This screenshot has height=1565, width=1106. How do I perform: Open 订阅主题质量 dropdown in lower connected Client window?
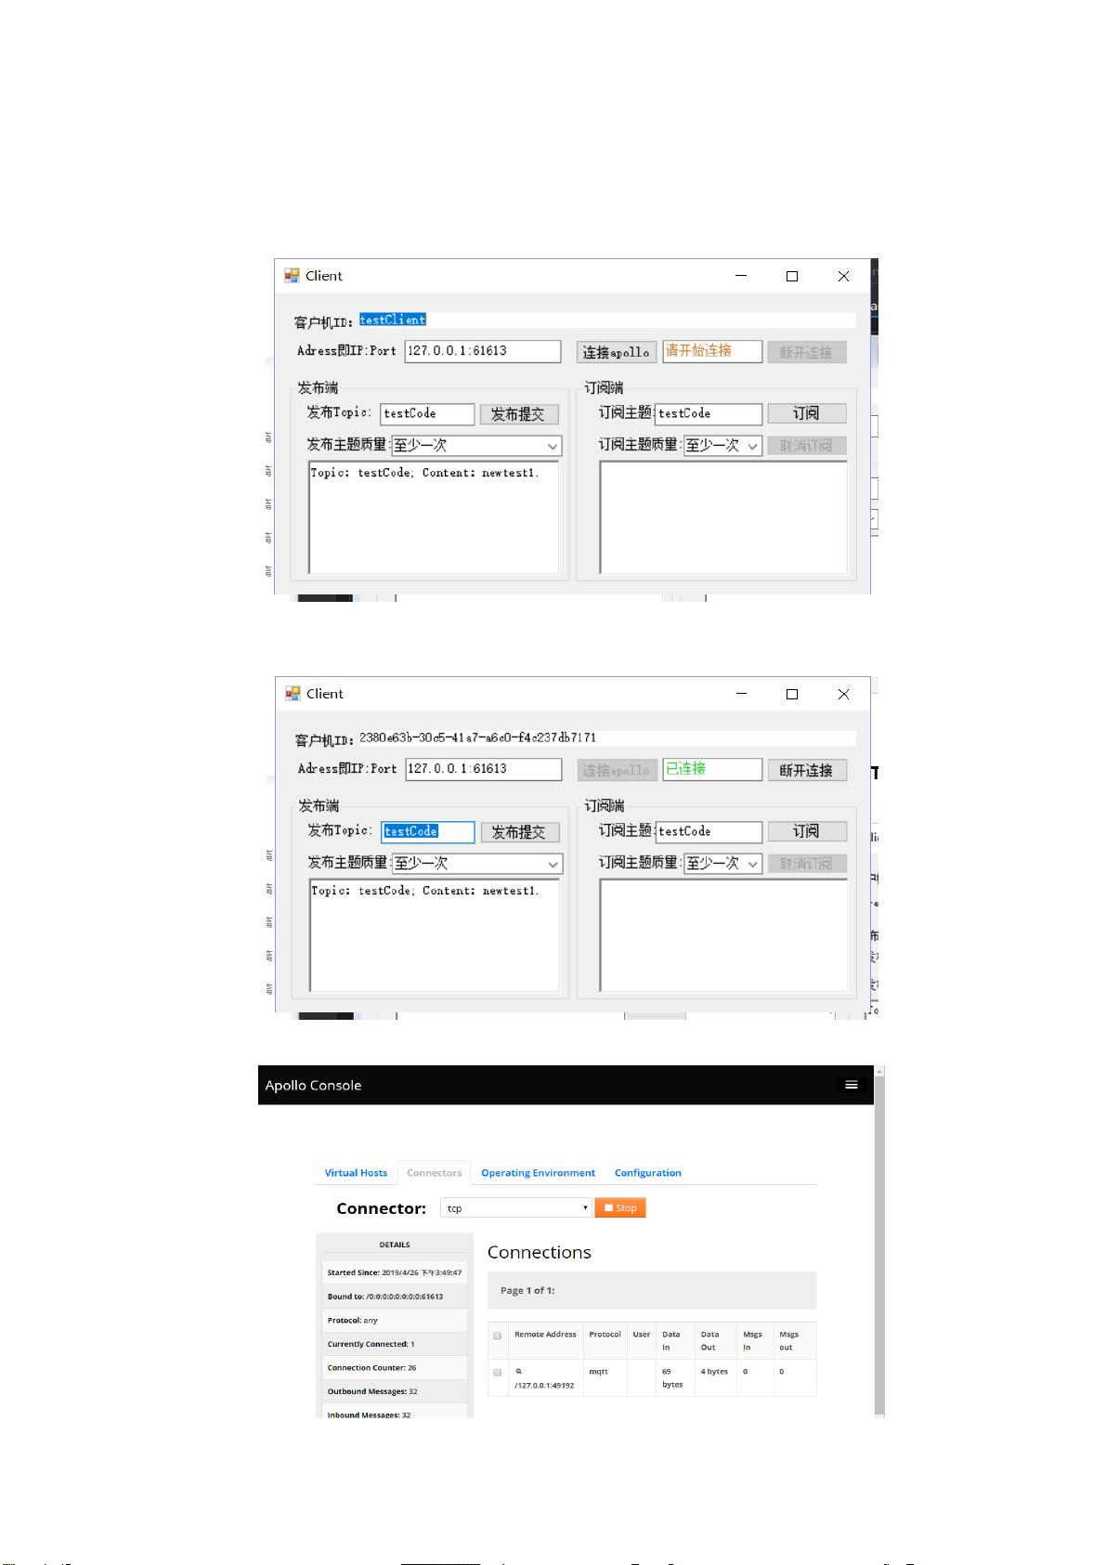722,864
